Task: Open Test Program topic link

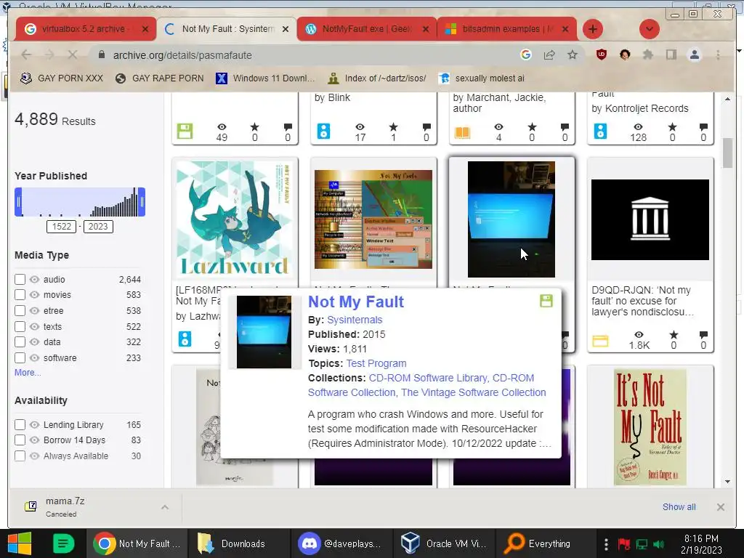Action: [x=376, y=363]
